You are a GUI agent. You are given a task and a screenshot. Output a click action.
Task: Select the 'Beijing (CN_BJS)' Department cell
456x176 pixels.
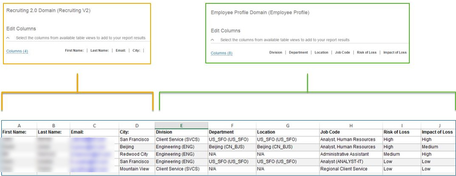click(x=232, y=147)
